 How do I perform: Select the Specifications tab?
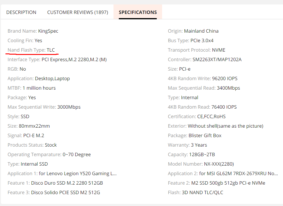point(138,12)
